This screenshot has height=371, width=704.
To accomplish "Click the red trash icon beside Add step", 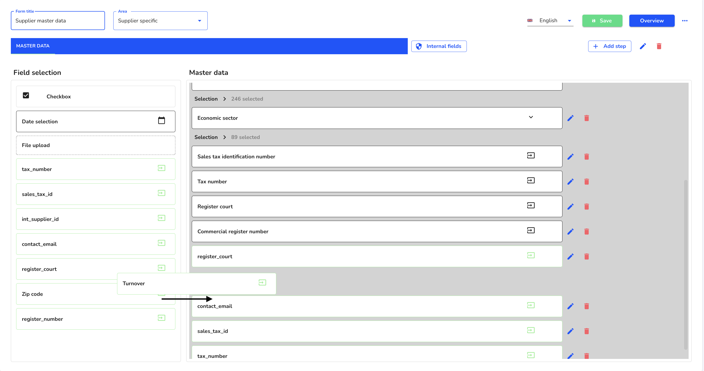I will pos(659,46).
